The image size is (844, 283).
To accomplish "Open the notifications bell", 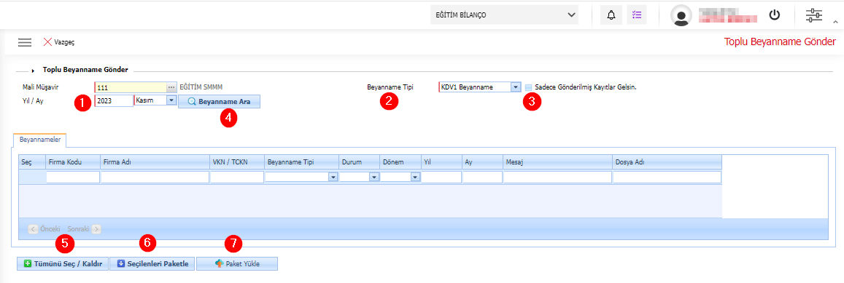I will pyautogui.click(x=611, y=15).
